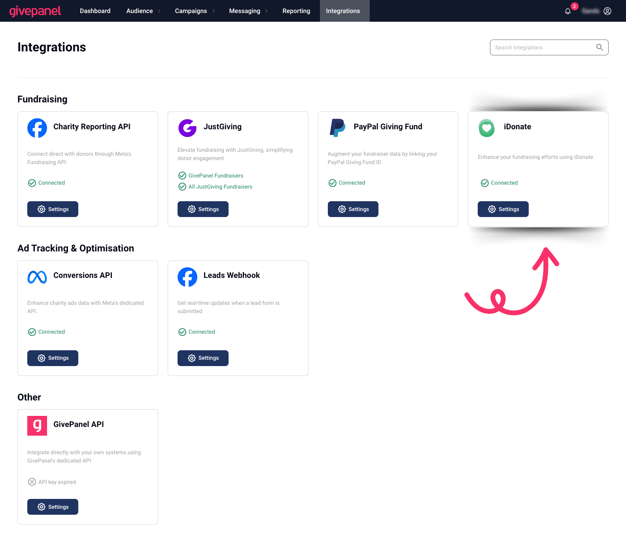This screenshot has width=626, height=542.
Task: Click the PayPal logo icon
Action: (338, 128)
